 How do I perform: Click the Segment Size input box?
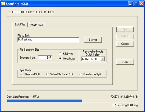pyautogui.click(x=45, y=58)
